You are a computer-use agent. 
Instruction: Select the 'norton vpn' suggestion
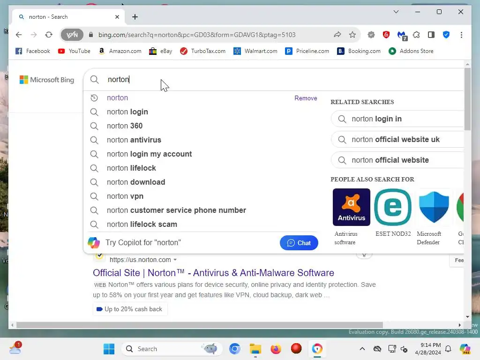125,196
